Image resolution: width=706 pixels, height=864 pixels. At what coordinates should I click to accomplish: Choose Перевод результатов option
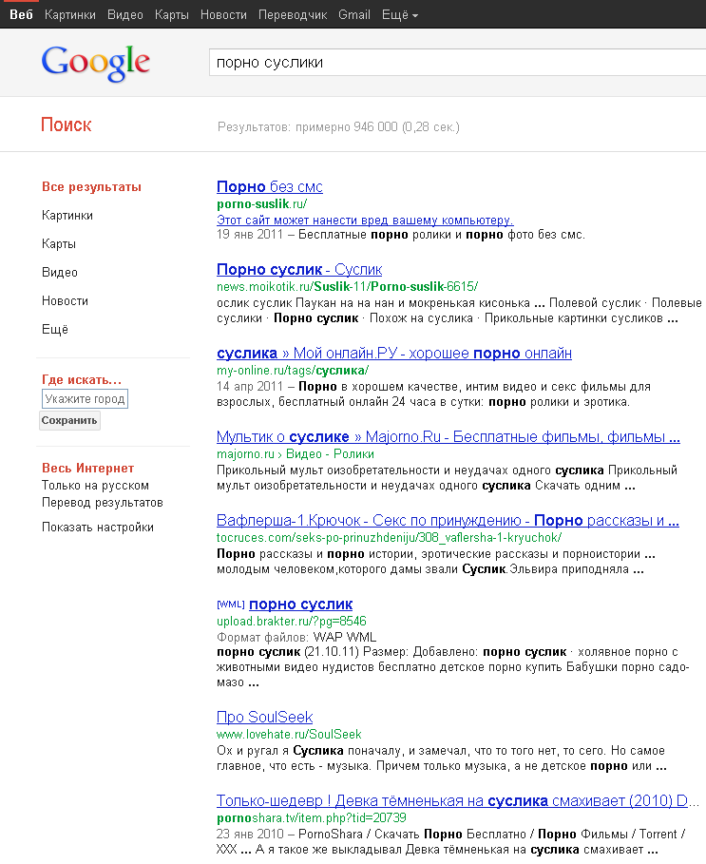(103, 503)
